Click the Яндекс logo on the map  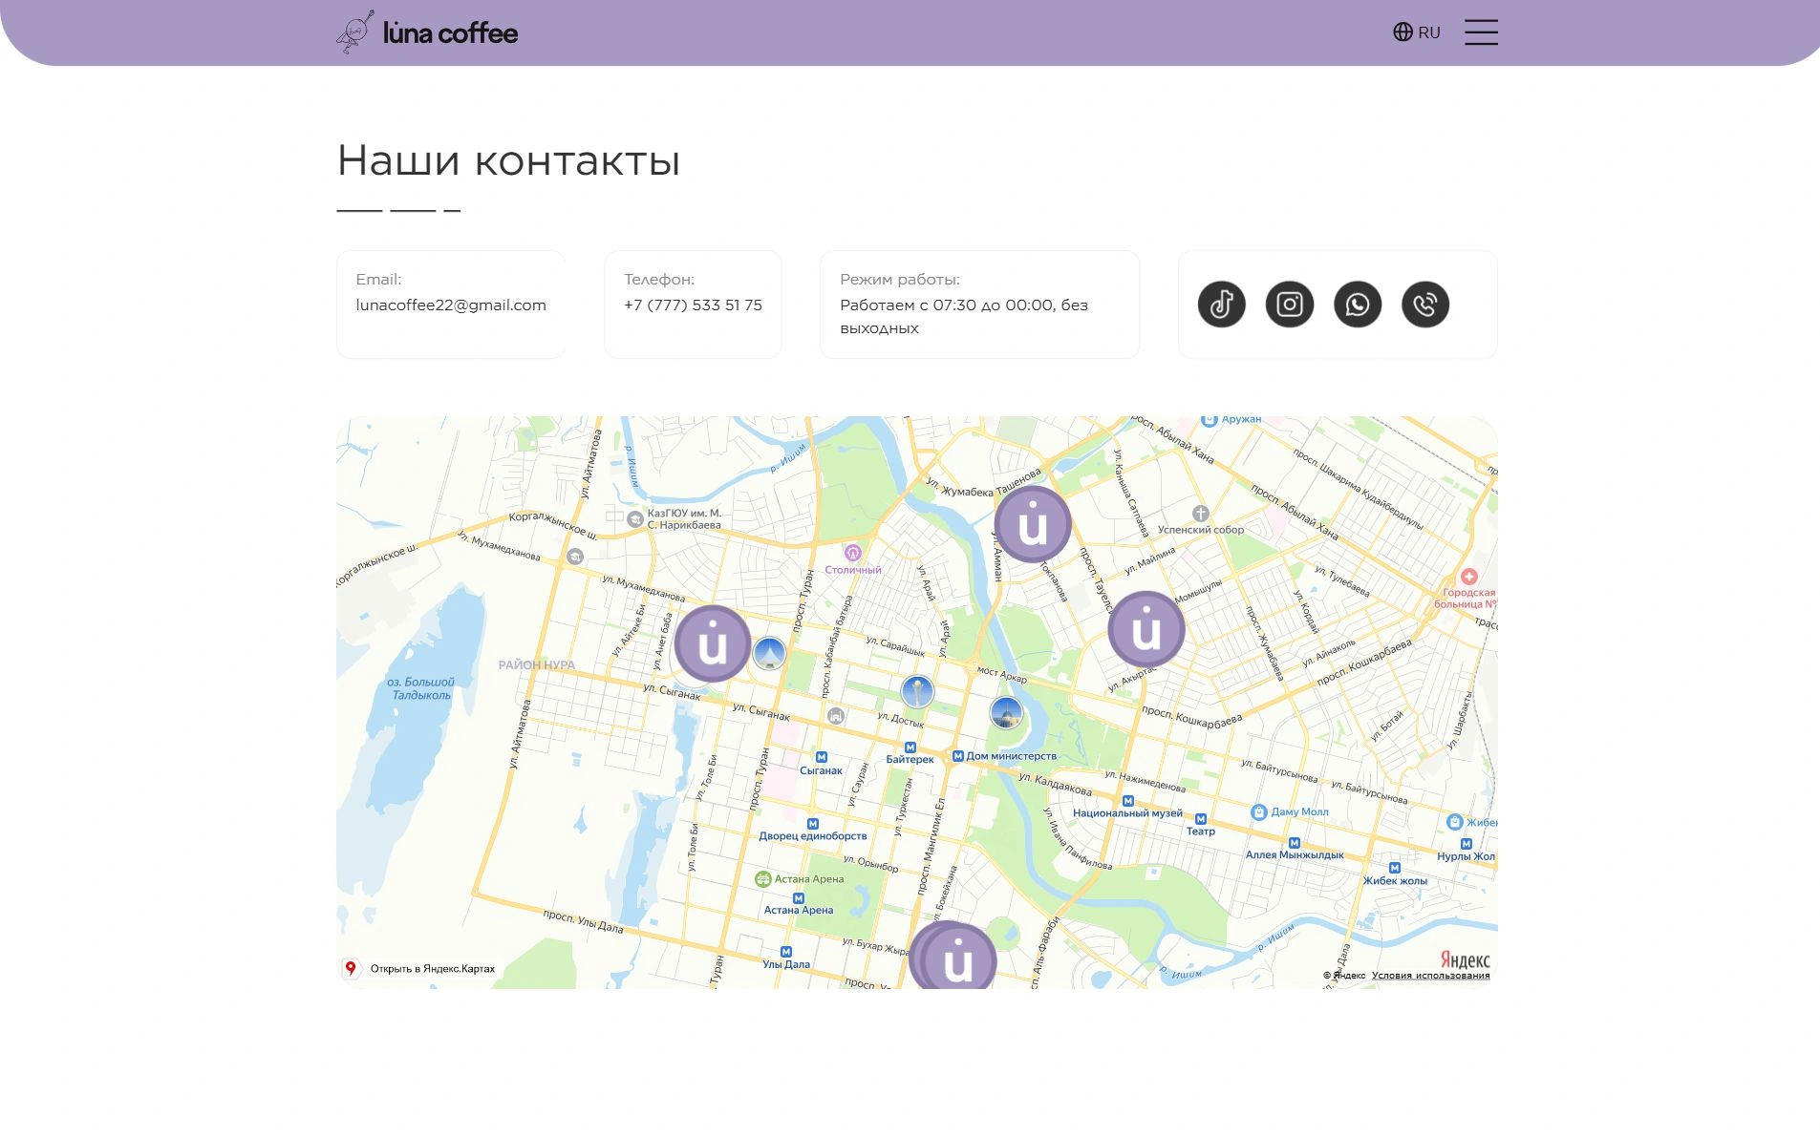point(1465,959)
